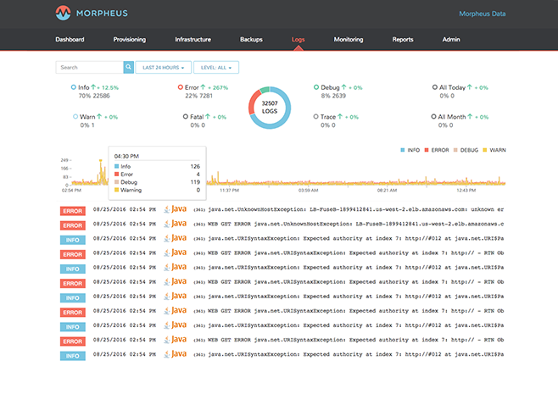Click the INFO legend blue swatch
This screenshot has height=405, width=558.
pos(403,150)
